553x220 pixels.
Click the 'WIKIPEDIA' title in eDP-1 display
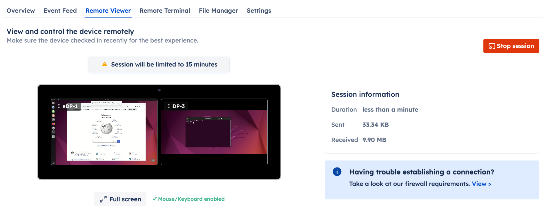pos(106,116)
